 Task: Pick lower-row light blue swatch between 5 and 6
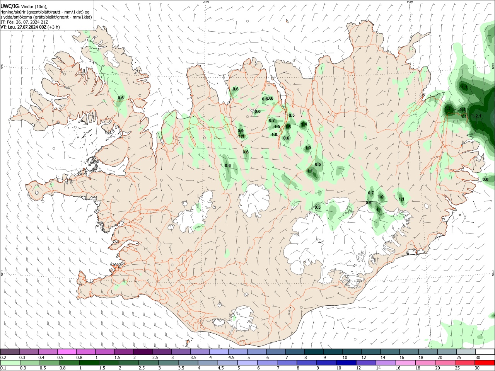point(247,362)
